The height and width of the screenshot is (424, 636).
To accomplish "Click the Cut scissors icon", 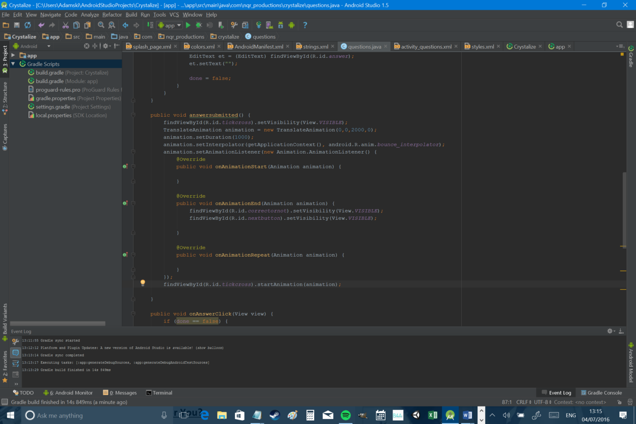I will (x=65, y=25).
